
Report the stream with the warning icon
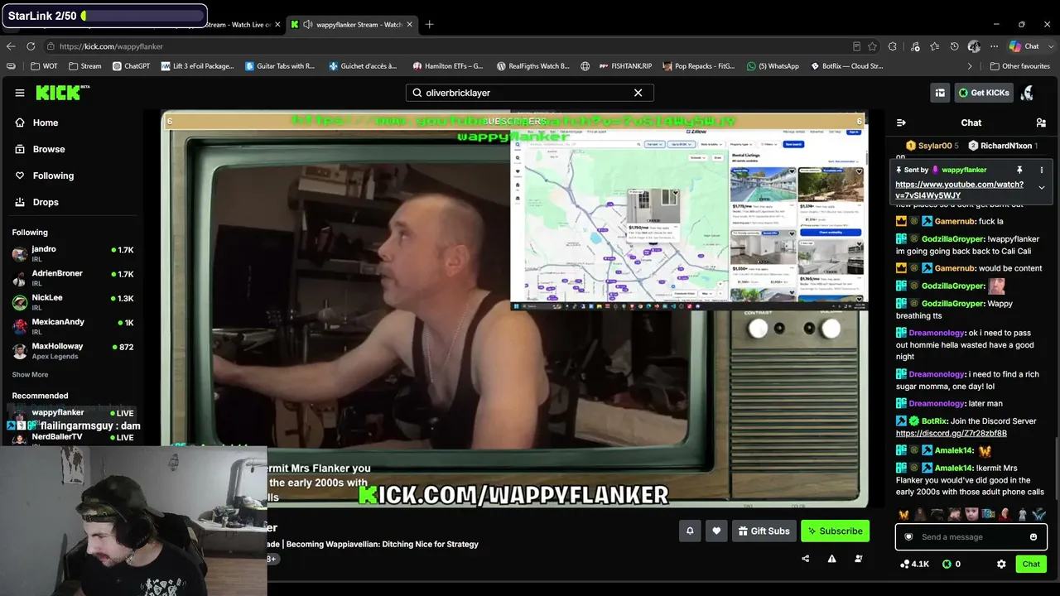[831, 559]
